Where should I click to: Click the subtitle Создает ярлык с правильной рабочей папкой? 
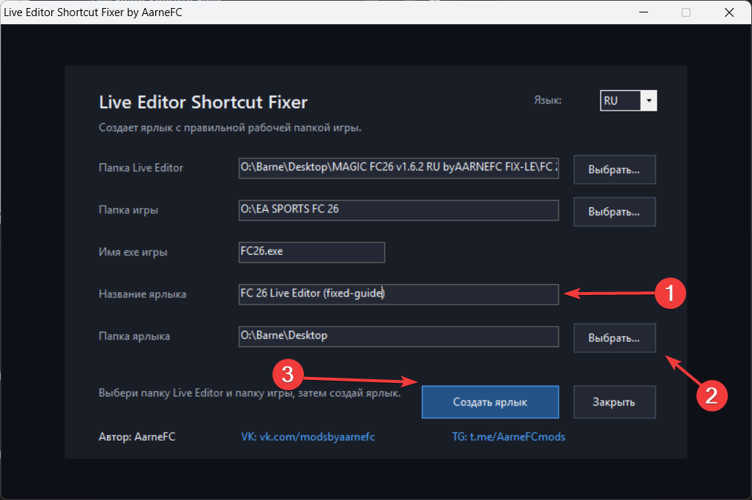click(x=230, y=128)
